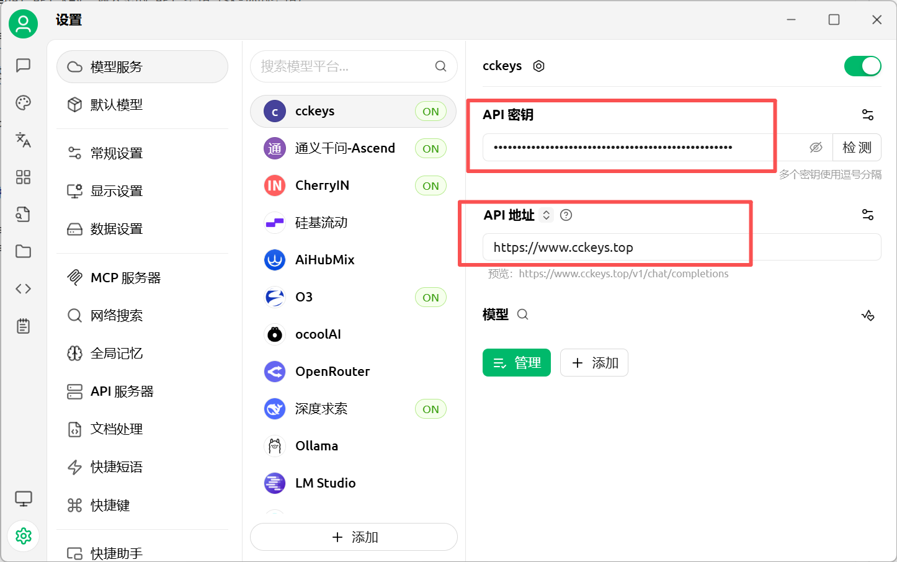Screen dimensions: 897x562
Task: Toggle the cckeys provider switch off
Action: pos(863,66)
